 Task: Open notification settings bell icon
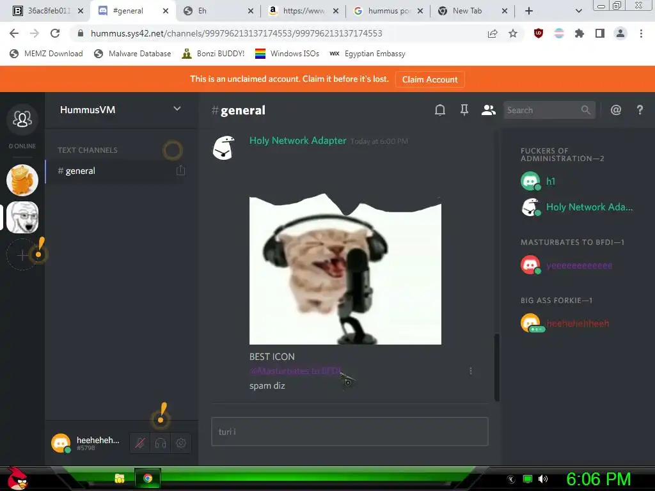pos(440,110)
